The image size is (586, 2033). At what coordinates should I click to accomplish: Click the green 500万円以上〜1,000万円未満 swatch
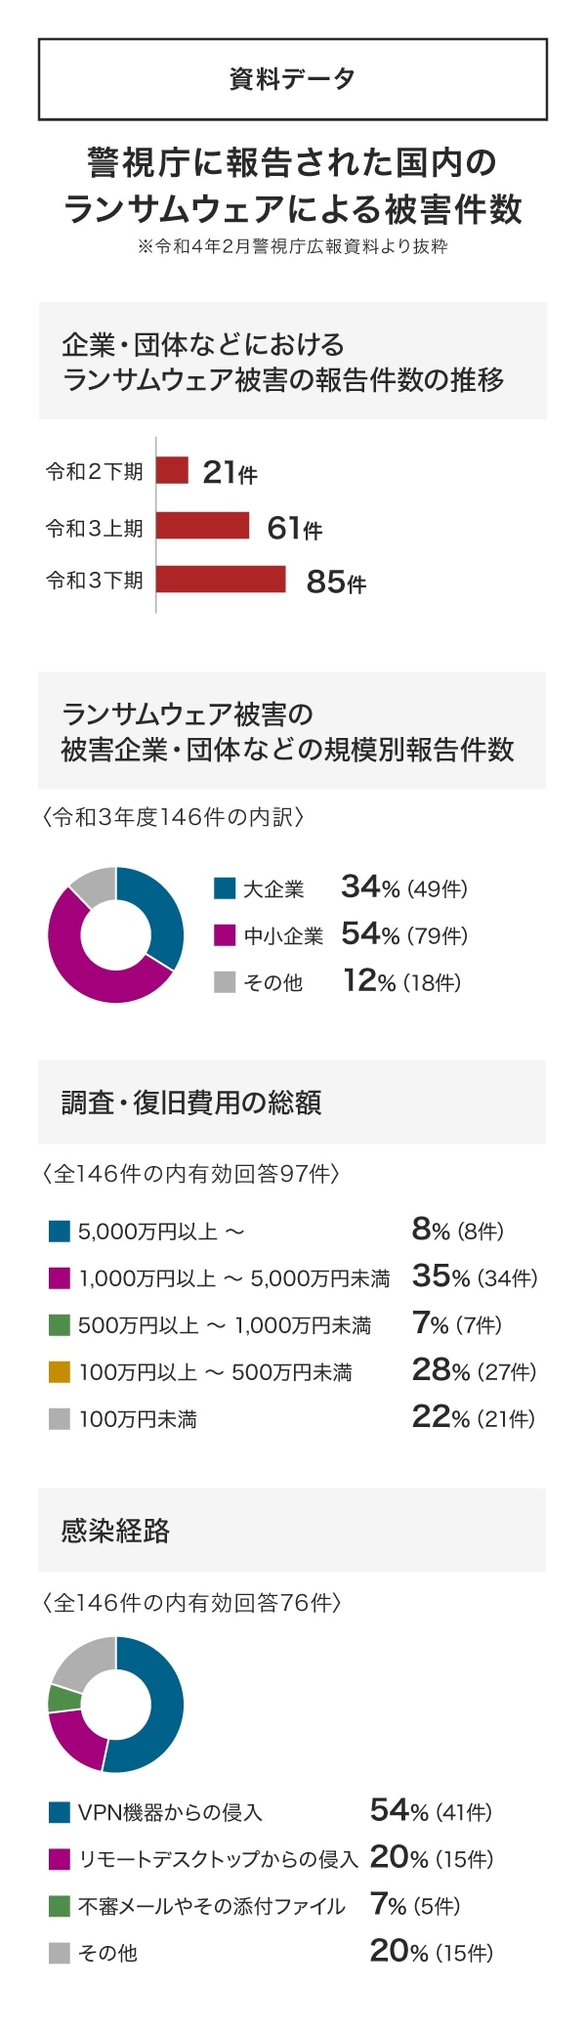pyautogui.click(x=60, y=1324)
